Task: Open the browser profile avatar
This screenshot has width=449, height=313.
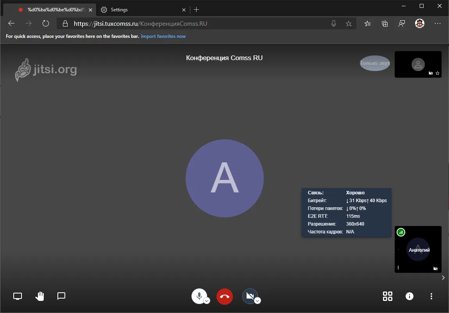Action: 420,23
